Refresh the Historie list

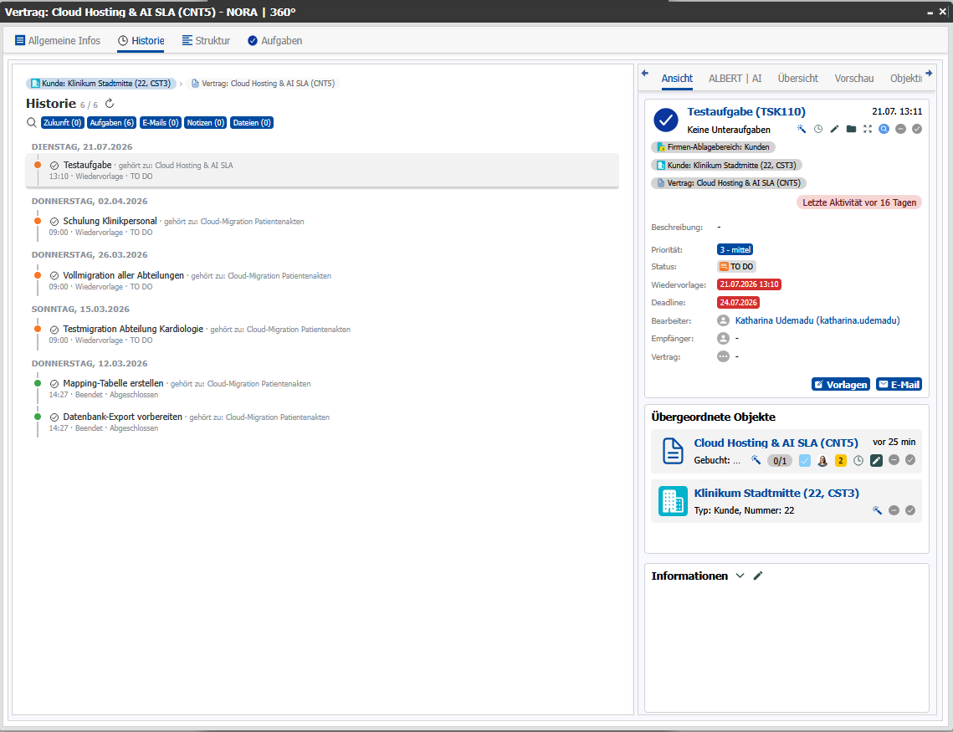110,104
